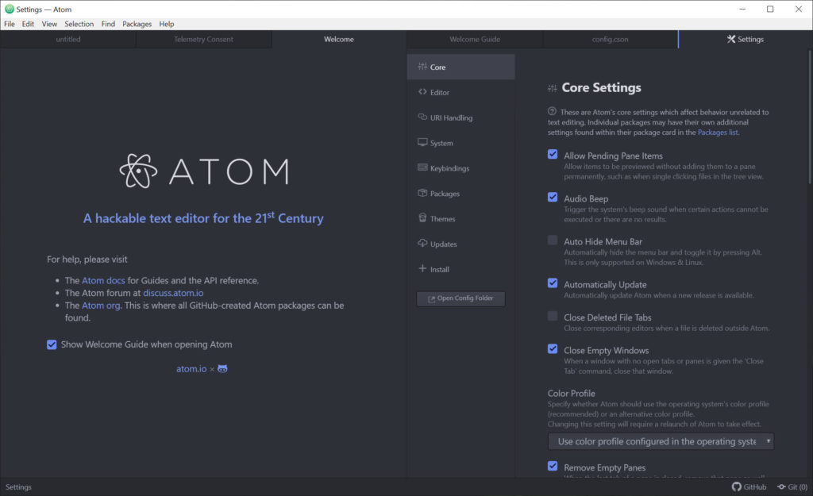Open the View menu
The image size is (813, 496).
point(49,24)
